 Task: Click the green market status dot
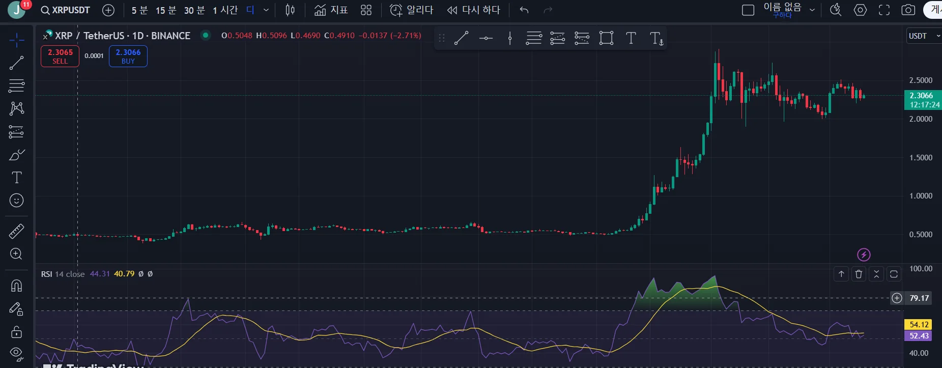click(206, 35)
